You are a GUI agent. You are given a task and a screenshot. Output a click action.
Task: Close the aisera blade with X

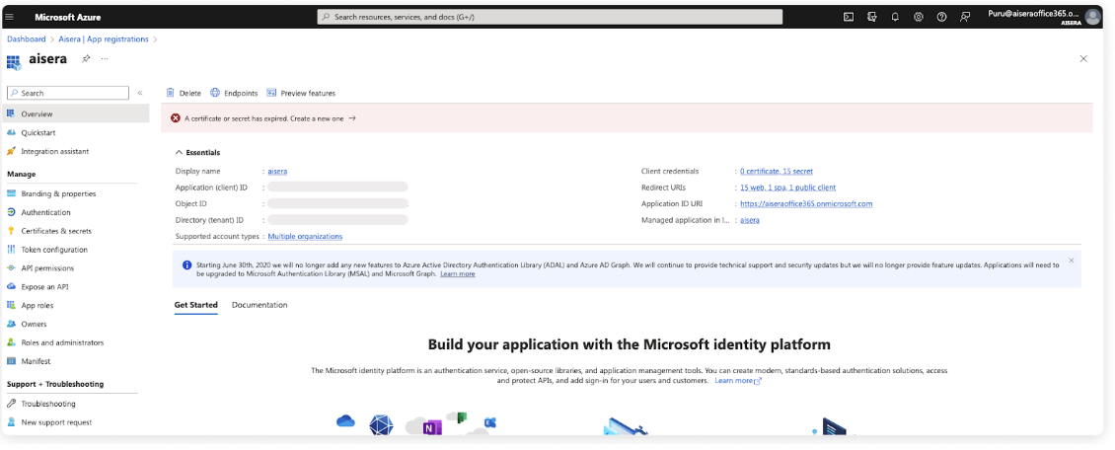[1083, 59]
